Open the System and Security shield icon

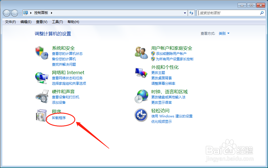pos(42,53)
